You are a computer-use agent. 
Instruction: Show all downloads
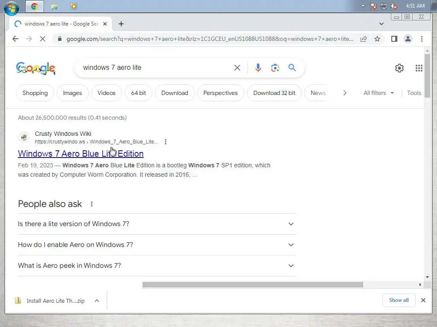click(x=399, y=300)
